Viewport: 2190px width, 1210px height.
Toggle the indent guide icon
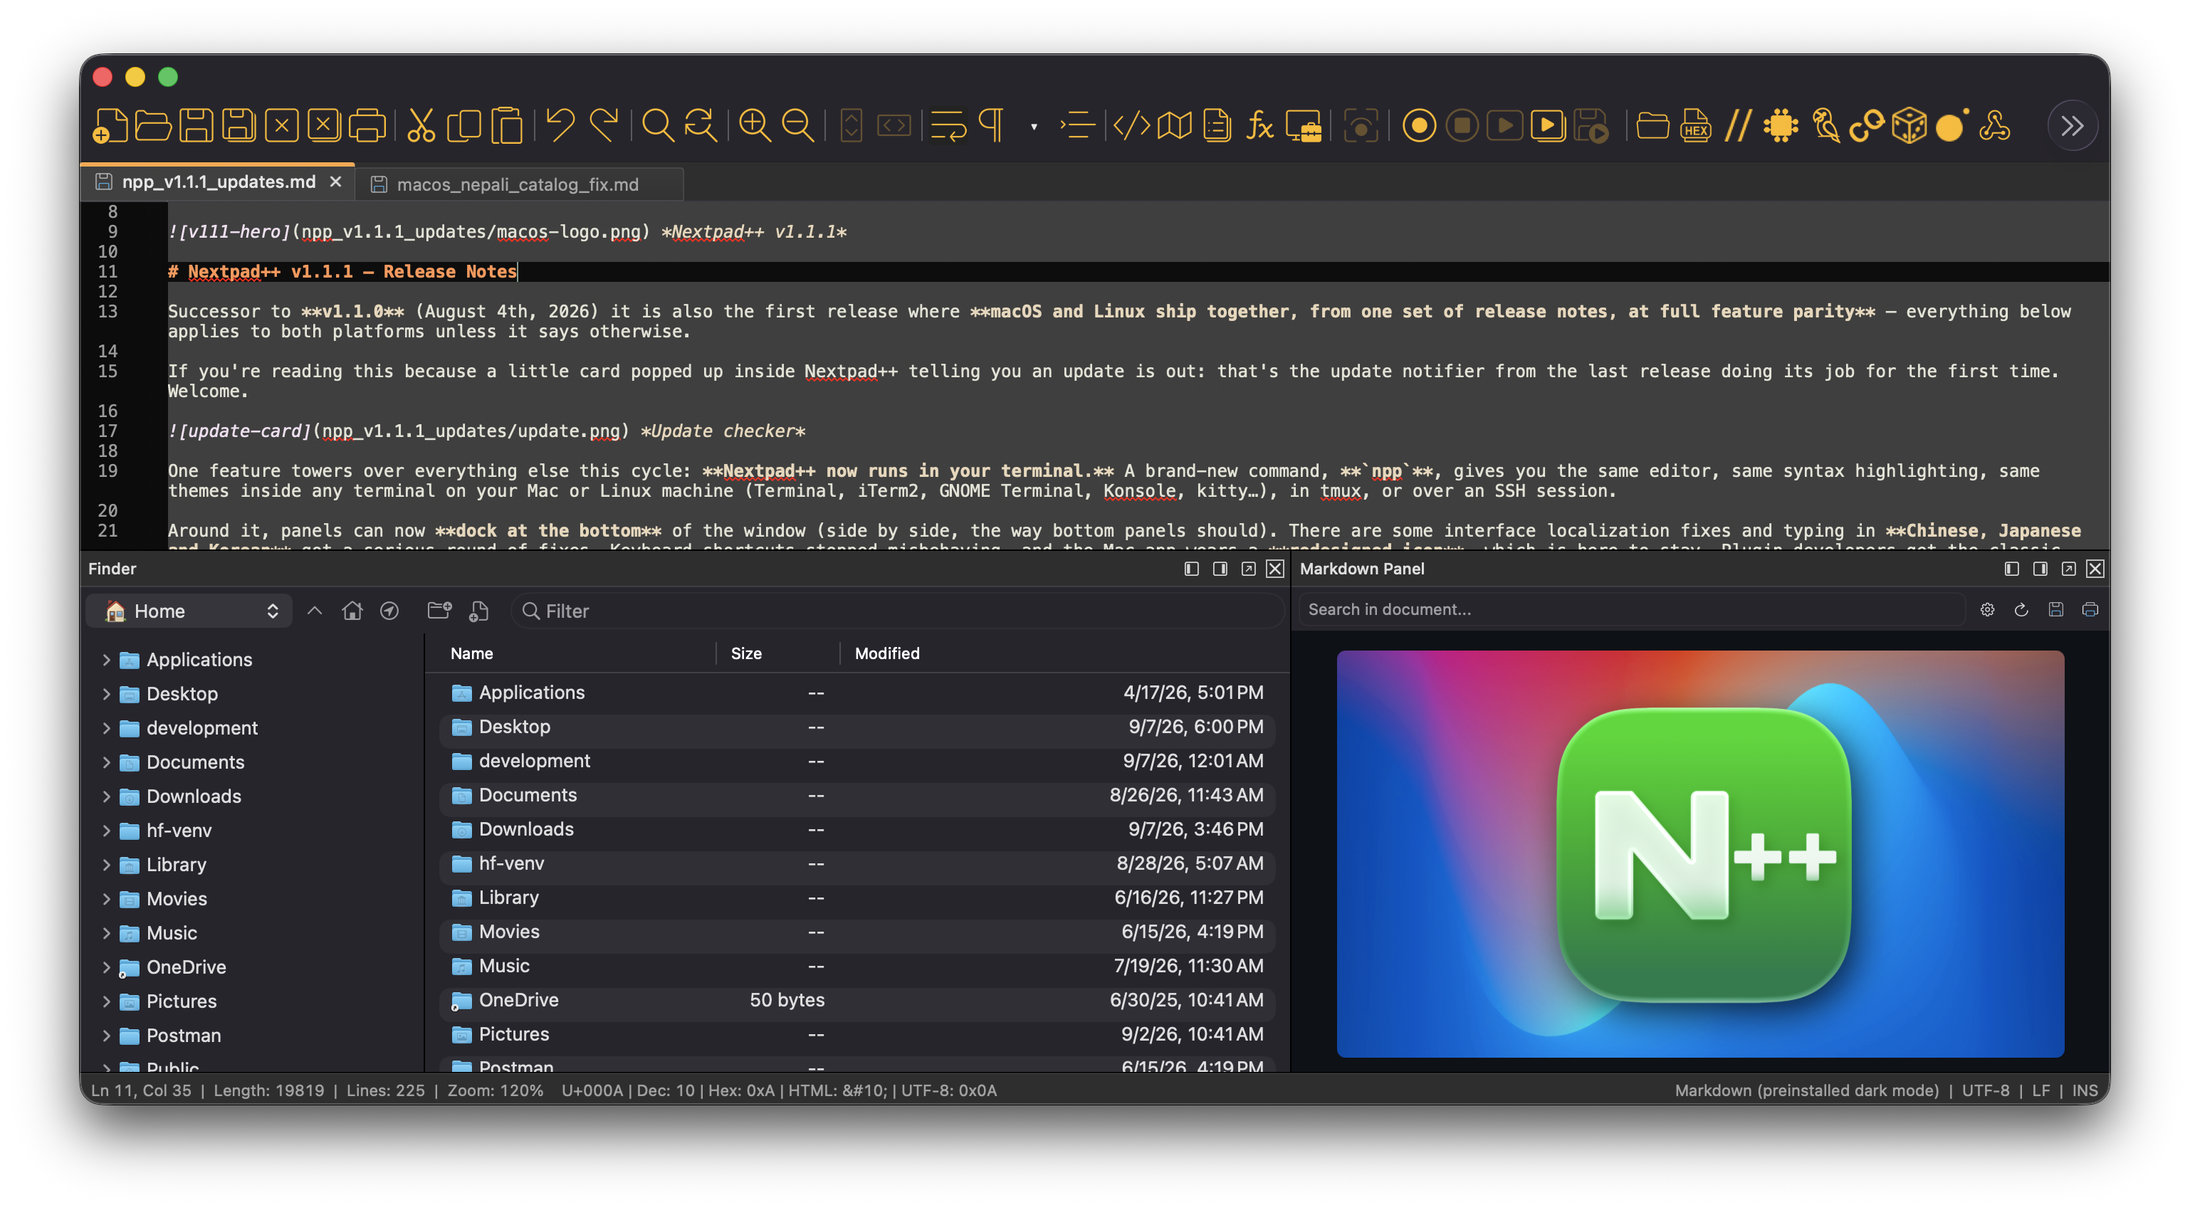point(1076,126)
